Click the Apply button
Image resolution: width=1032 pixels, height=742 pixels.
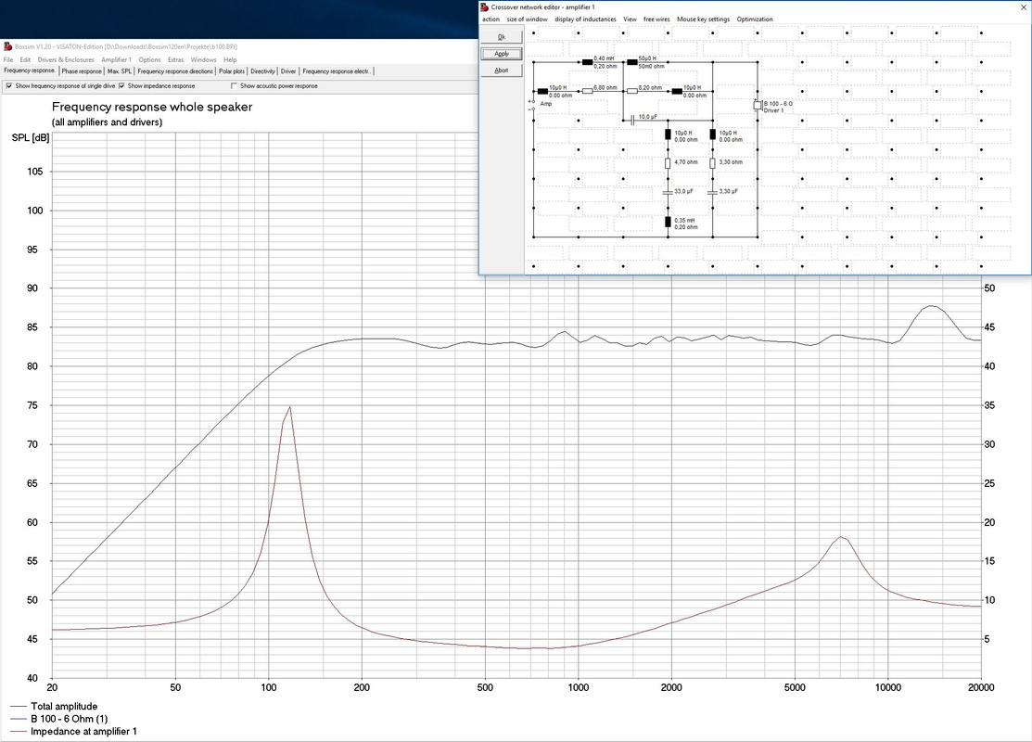coord(502,53)
